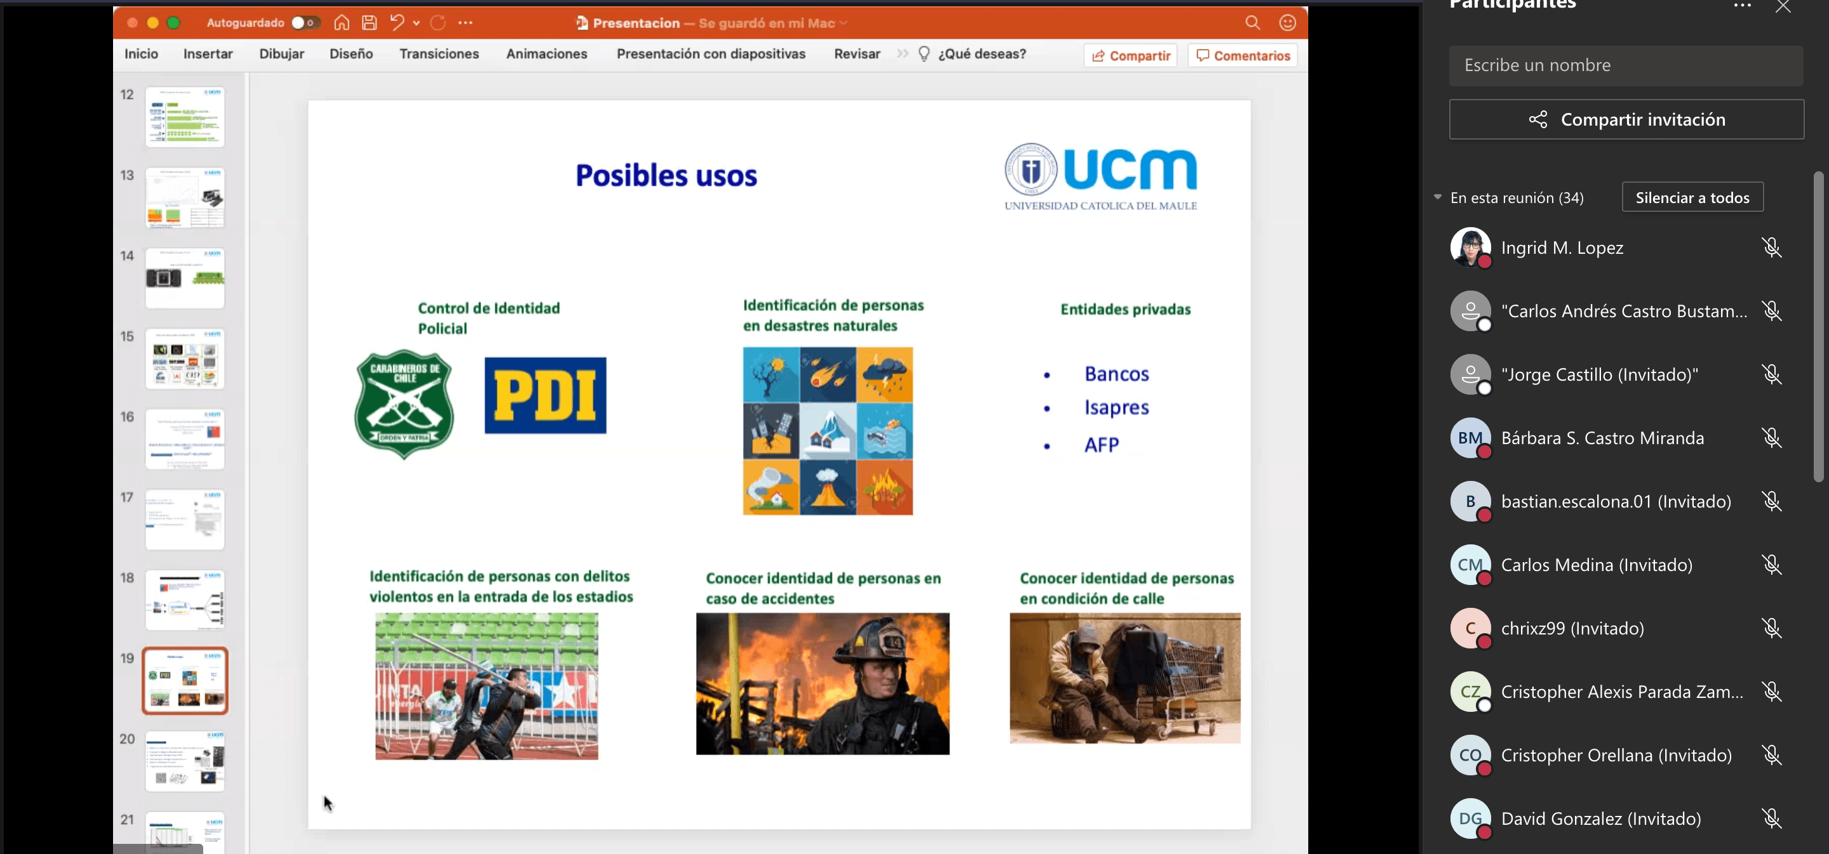This screenshot has width=1829, height=854.
Task: Open the undo history dropdown arrow
Action: (417, 23)
